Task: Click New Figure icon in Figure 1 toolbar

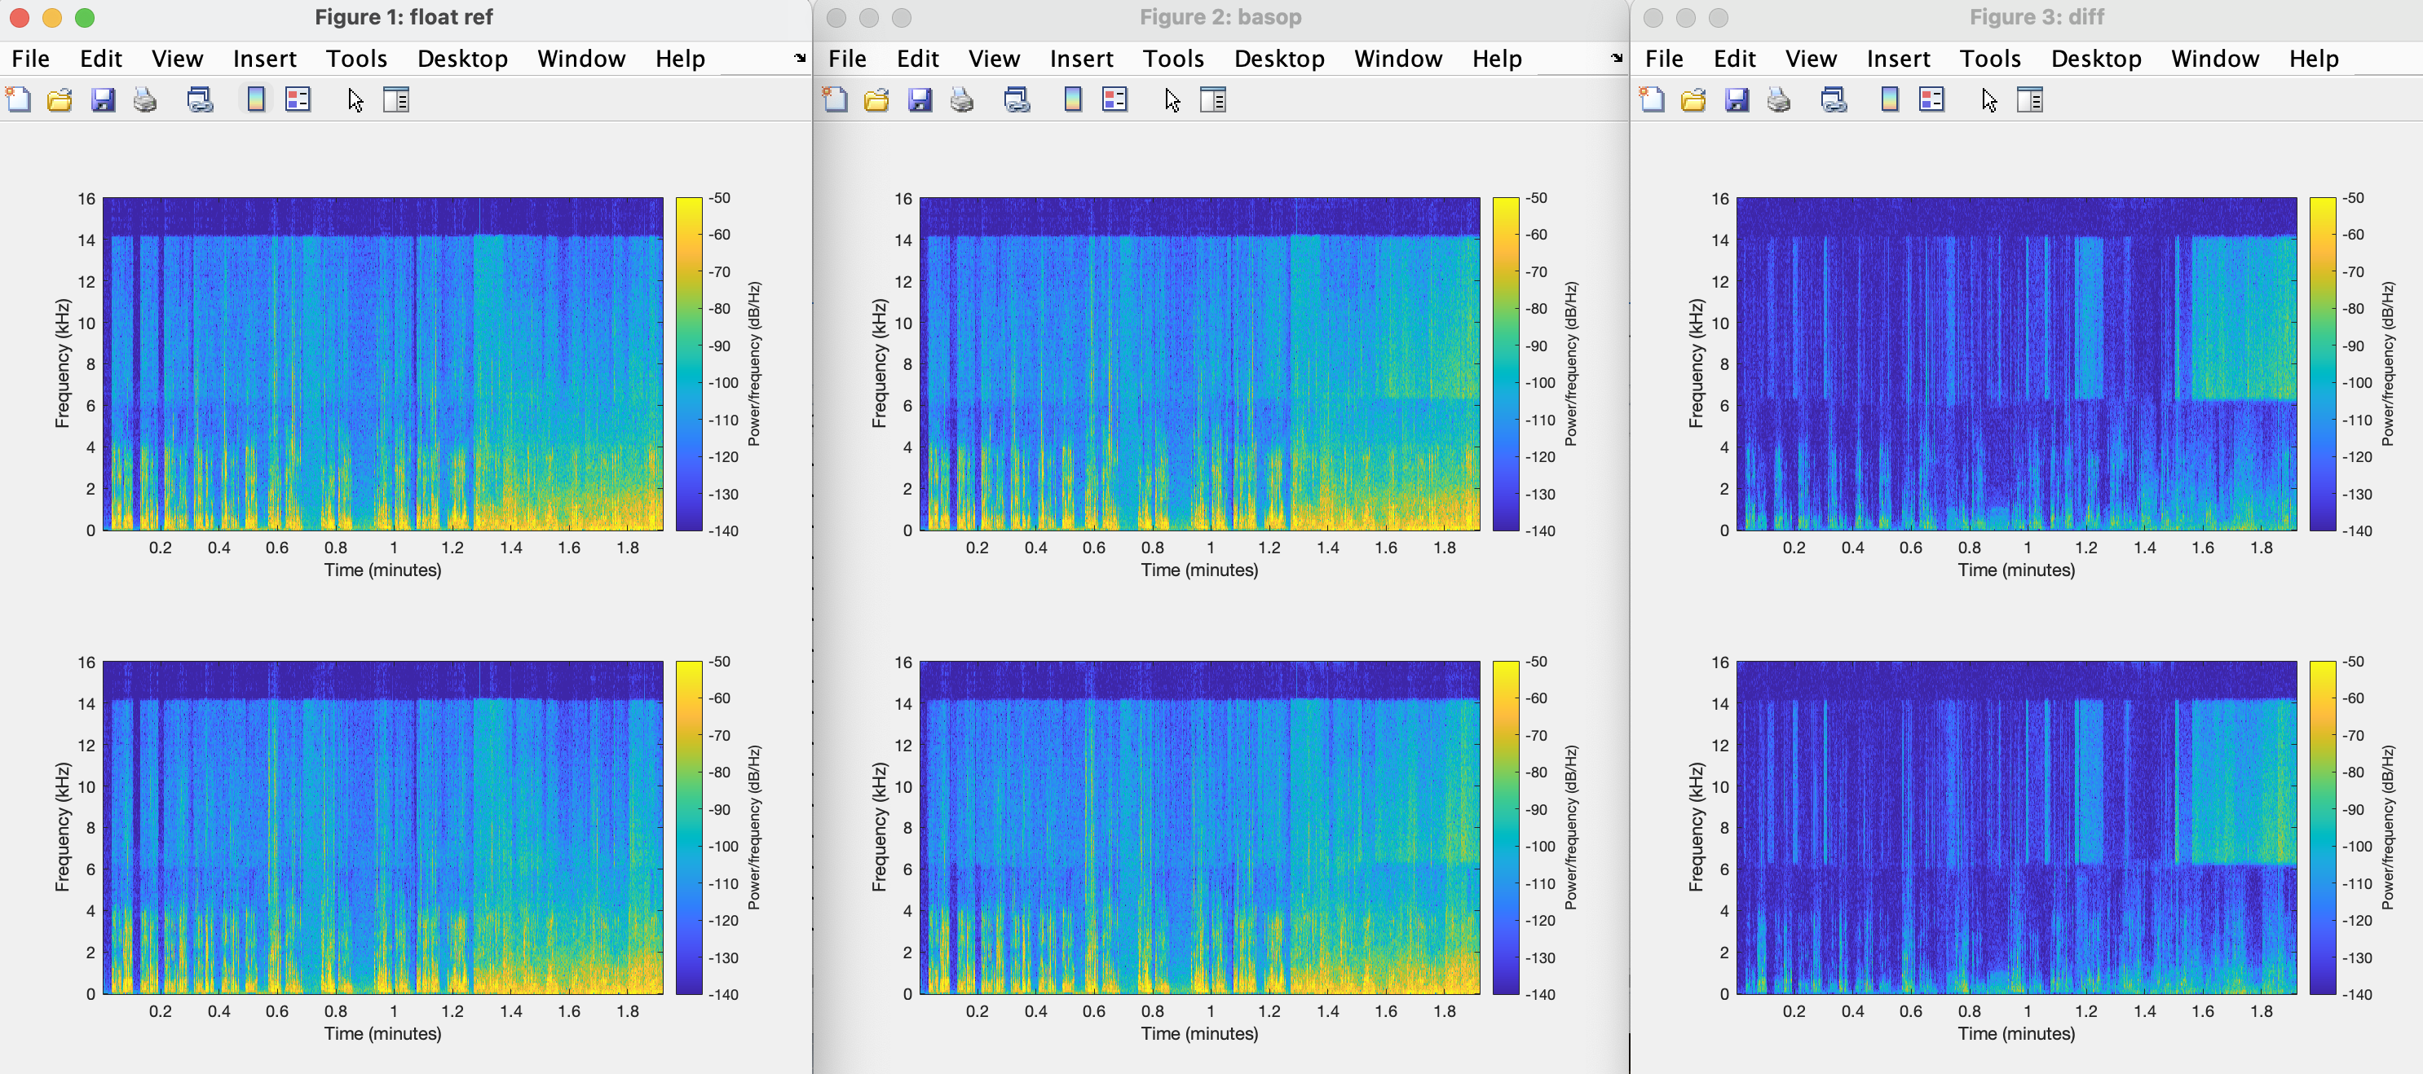Action: pos(19,99)
